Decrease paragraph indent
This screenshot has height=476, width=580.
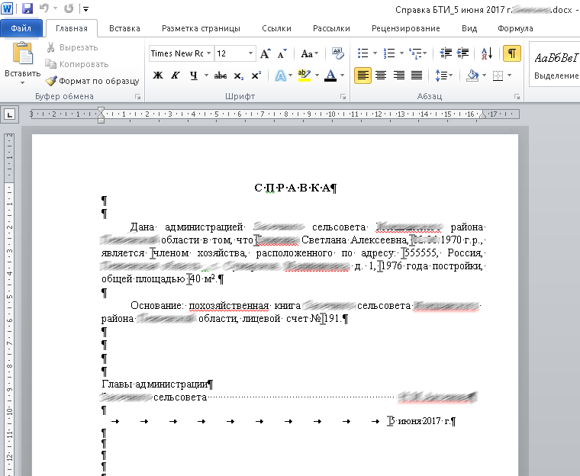click(446, 53)
